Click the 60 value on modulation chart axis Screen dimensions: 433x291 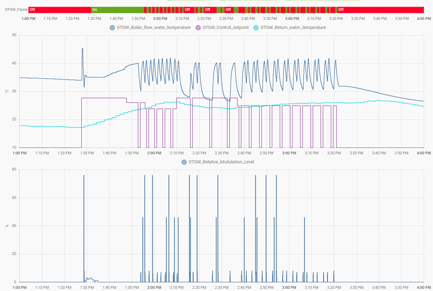(x=14, y=198)
